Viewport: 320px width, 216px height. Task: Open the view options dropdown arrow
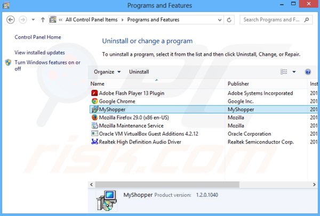pos(294,72)
